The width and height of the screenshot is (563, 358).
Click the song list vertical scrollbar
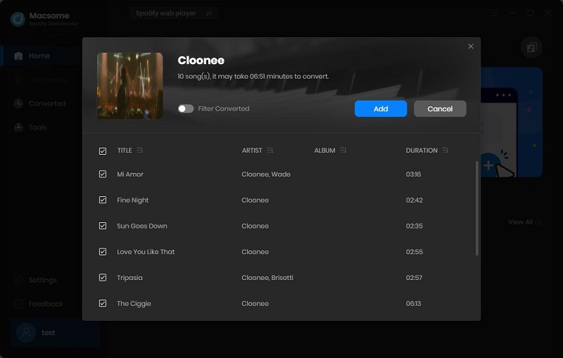(477, 208)
